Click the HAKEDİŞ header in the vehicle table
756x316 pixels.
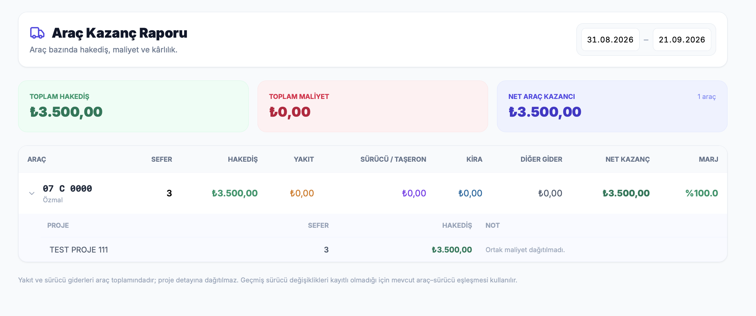243,159
